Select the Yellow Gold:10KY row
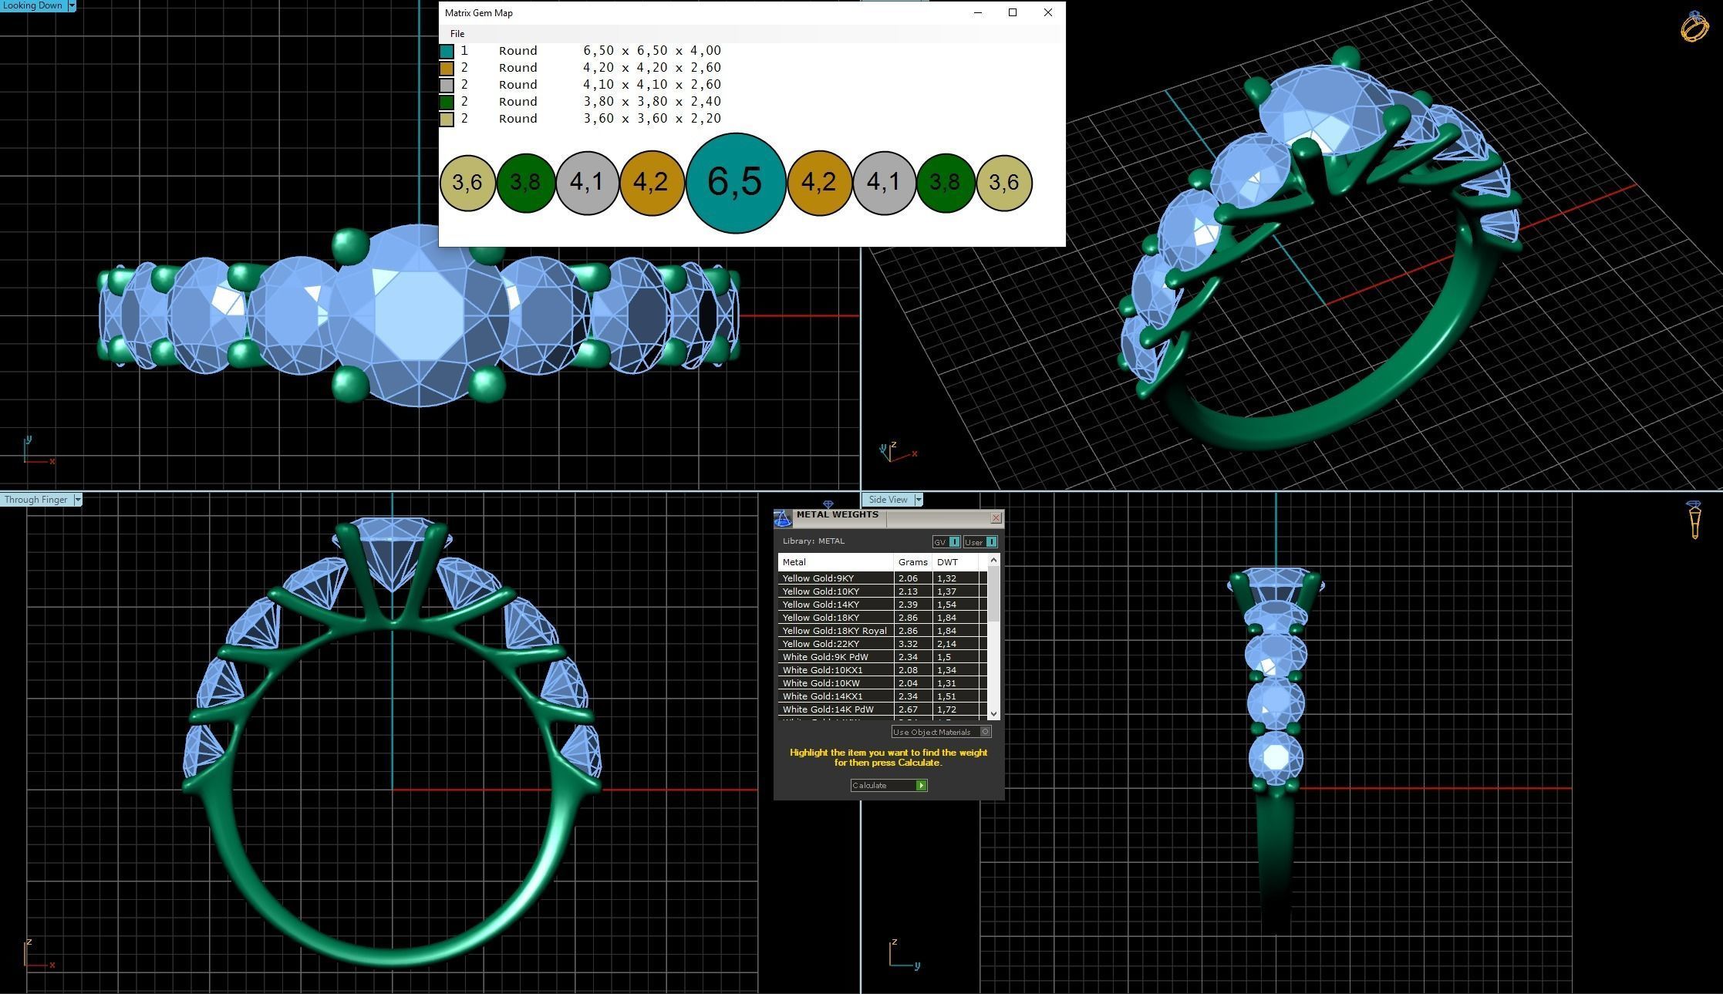 (x=882, y=591)
